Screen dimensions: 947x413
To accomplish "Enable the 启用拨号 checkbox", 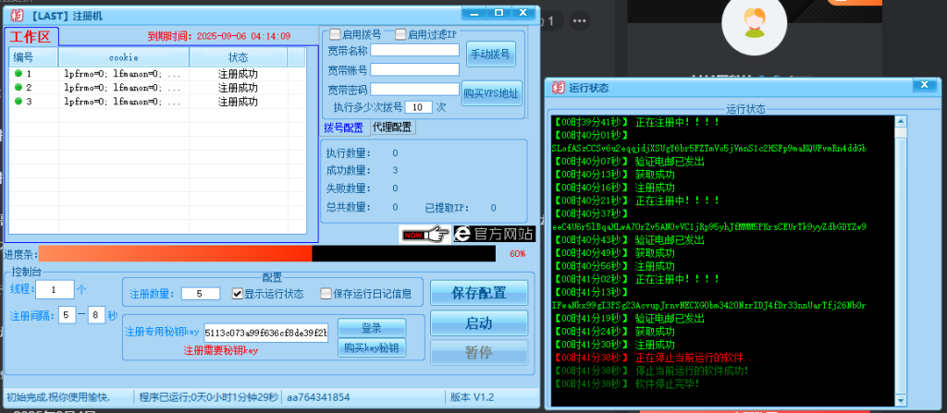I will click(335, 34).
